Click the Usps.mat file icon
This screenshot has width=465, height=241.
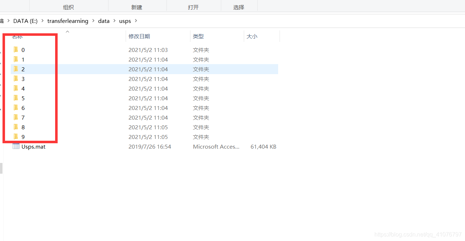point(16,146)
